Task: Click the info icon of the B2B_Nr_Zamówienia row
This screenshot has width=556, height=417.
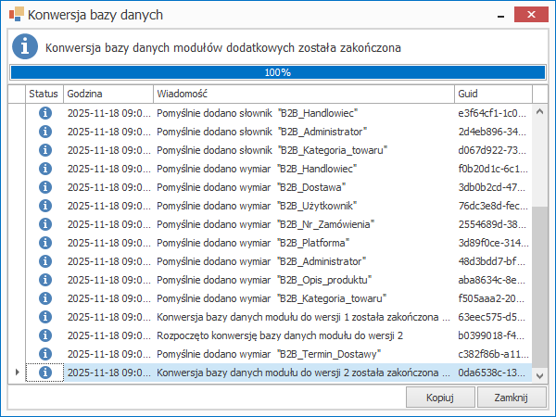Action: 44,224
